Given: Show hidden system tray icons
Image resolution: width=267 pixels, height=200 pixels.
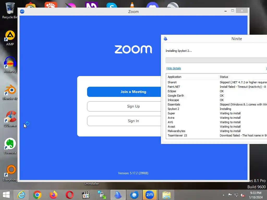Looking at the screenshot, I should pyautogui.click(x=223, y=195).
